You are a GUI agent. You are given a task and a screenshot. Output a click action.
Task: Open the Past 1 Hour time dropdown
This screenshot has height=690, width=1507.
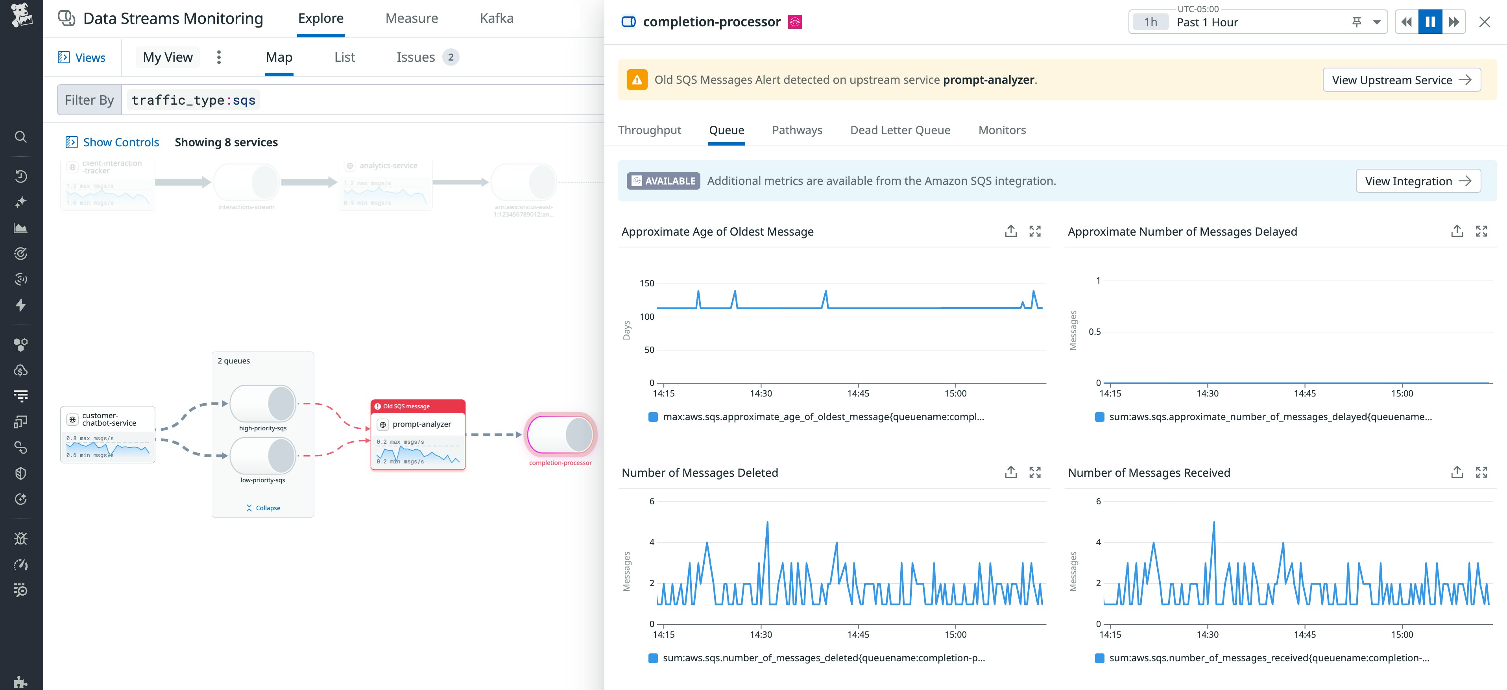[x=1376, y=22]
